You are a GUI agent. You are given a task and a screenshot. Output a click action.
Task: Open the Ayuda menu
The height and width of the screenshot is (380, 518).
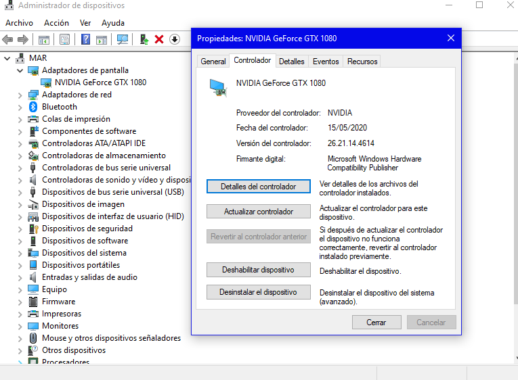[113, 23]
